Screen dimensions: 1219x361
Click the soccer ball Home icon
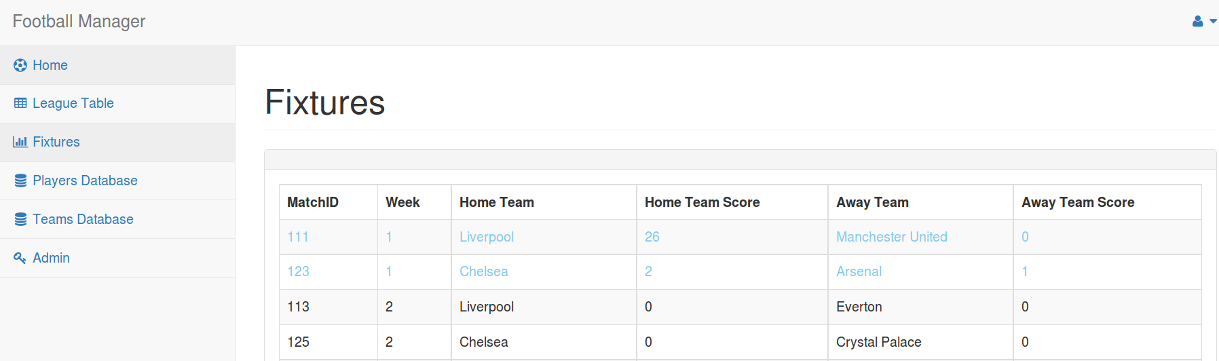(20, 65)
